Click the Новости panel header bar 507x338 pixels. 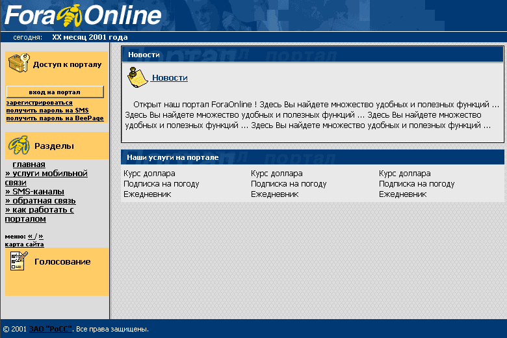313,55
